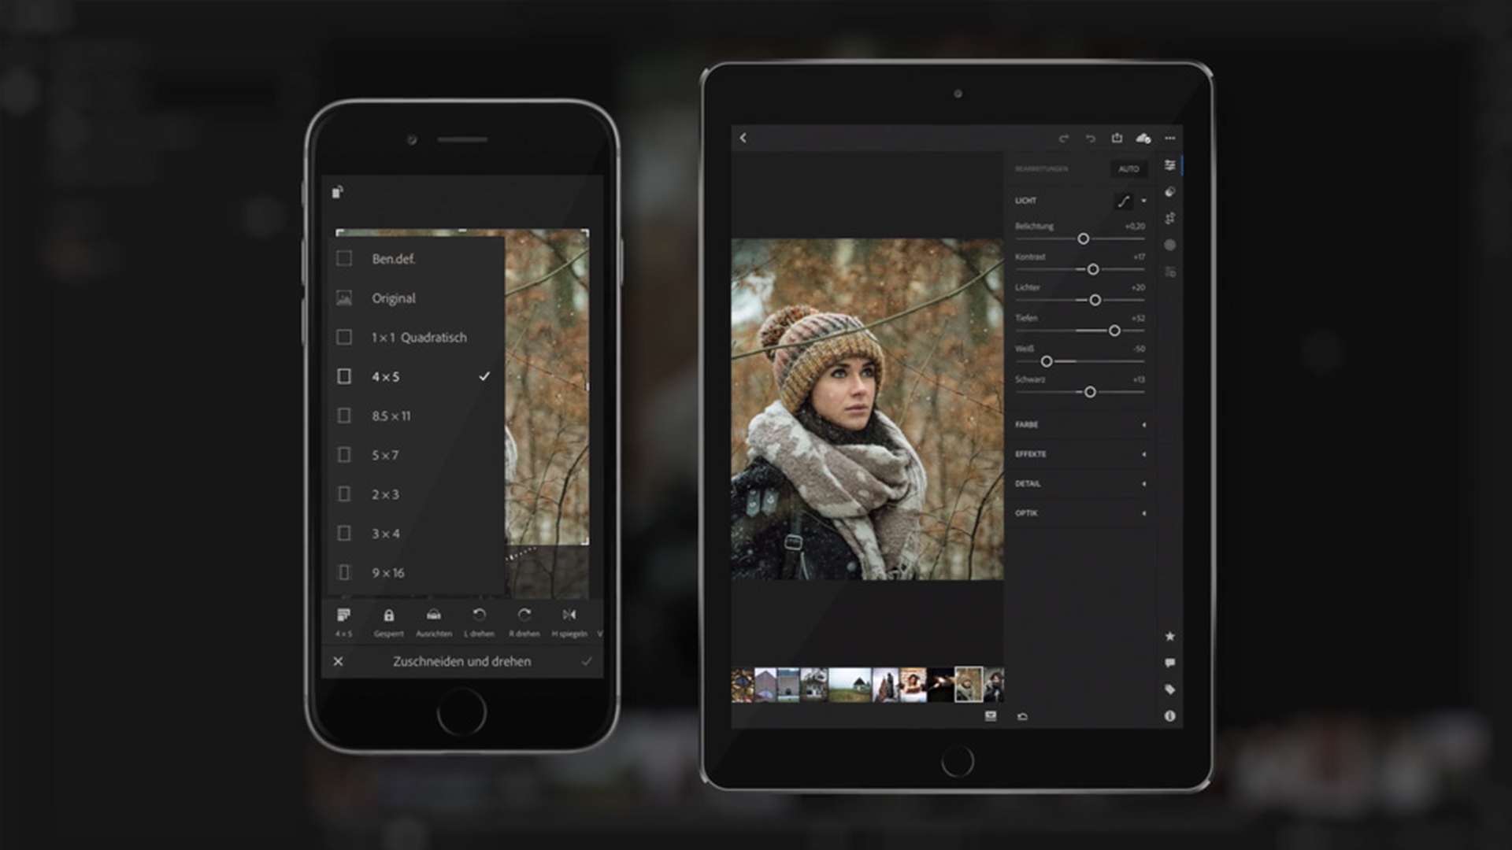
Task: Select the Original crop menu entry
Action: (x=393, y=298)
